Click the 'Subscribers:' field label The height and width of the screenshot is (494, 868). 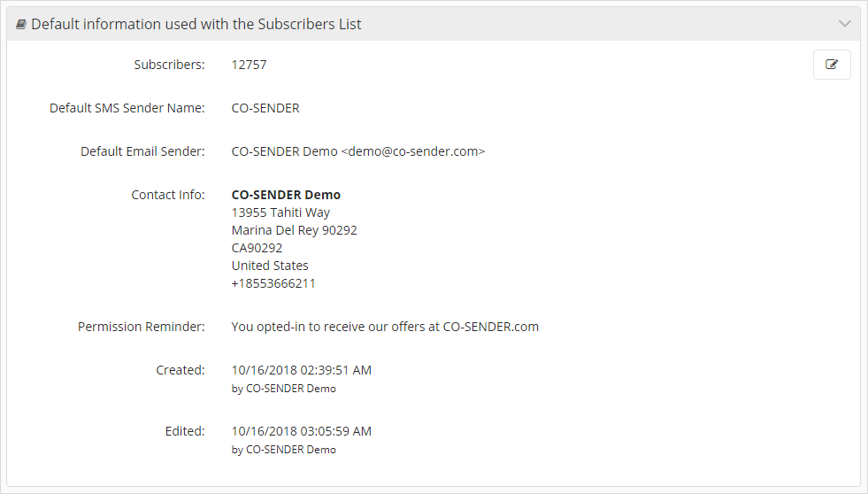click(169, 65)
